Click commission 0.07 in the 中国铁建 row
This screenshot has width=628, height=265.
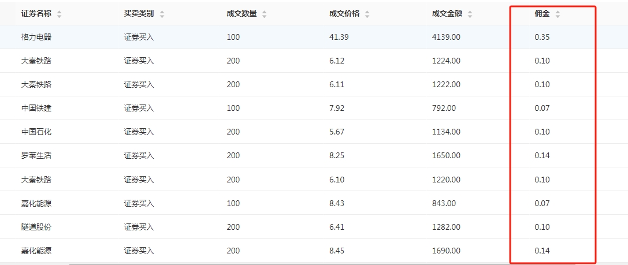[x=542, y=108]
